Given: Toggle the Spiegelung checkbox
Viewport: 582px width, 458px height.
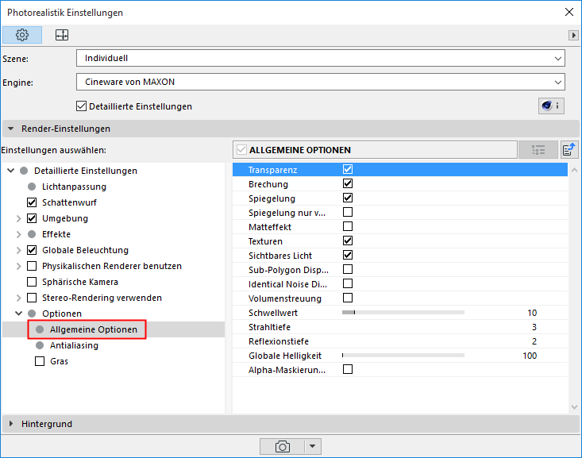Looking at the screenshot, I should 348,198.
